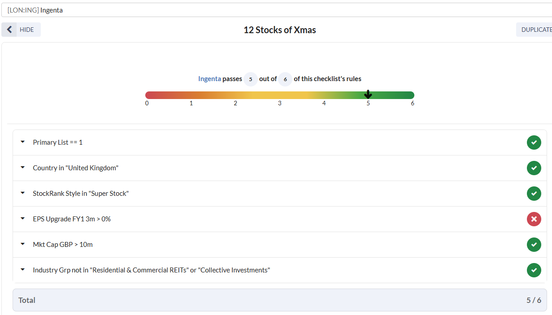Open the Ingenta company link
The width and height of the screenshot is (552, 315).
[209, 79]
